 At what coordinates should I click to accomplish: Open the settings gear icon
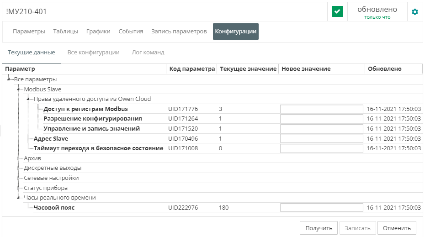tap(415, 12)
